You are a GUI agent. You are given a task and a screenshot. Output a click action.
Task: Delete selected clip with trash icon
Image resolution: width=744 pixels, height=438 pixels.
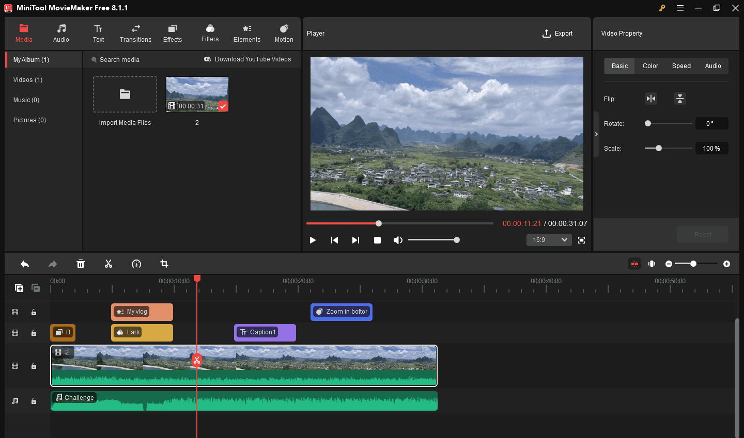tap(81, 264)
